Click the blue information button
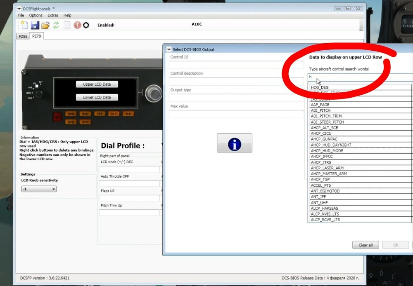 (x=235, y=143)
